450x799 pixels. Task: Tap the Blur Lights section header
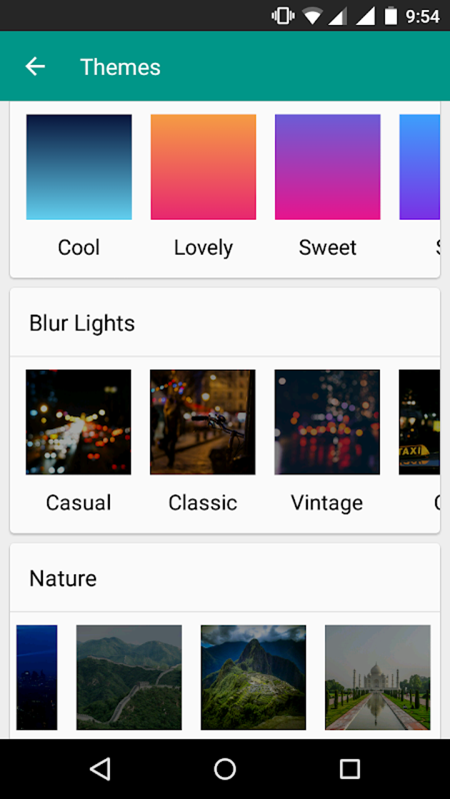tap(82, 323)
